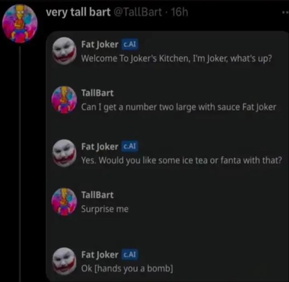Click the TallBart name above Surprise me

pyautogui.click(x=98, y=195)
